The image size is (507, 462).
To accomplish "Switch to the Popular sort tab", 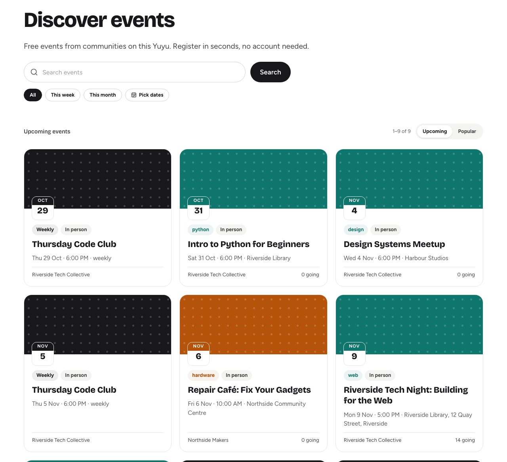I will pyautogui.click(x=467, y=131).
